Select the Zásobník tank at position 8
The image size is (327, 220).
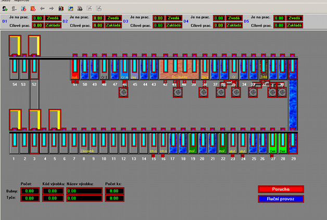click(x=84, y=143)
